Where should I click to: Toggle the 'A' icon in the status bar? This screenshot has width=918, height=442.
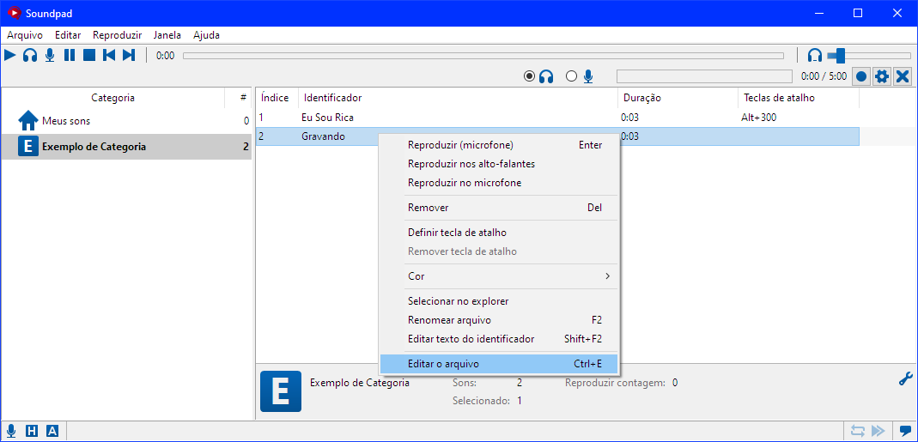[x=52, y=431]
